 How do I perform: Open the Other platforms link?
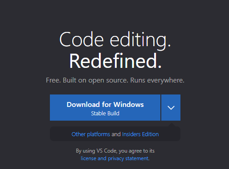coord(91,134)
